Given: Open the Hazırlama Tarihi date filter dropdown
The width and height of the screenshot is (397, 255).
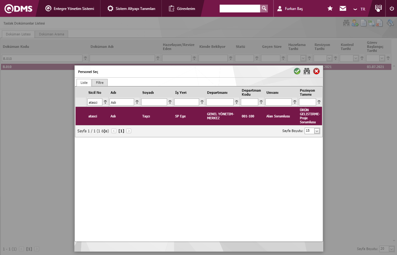Looking at the screenshot, I should point(303,58).
